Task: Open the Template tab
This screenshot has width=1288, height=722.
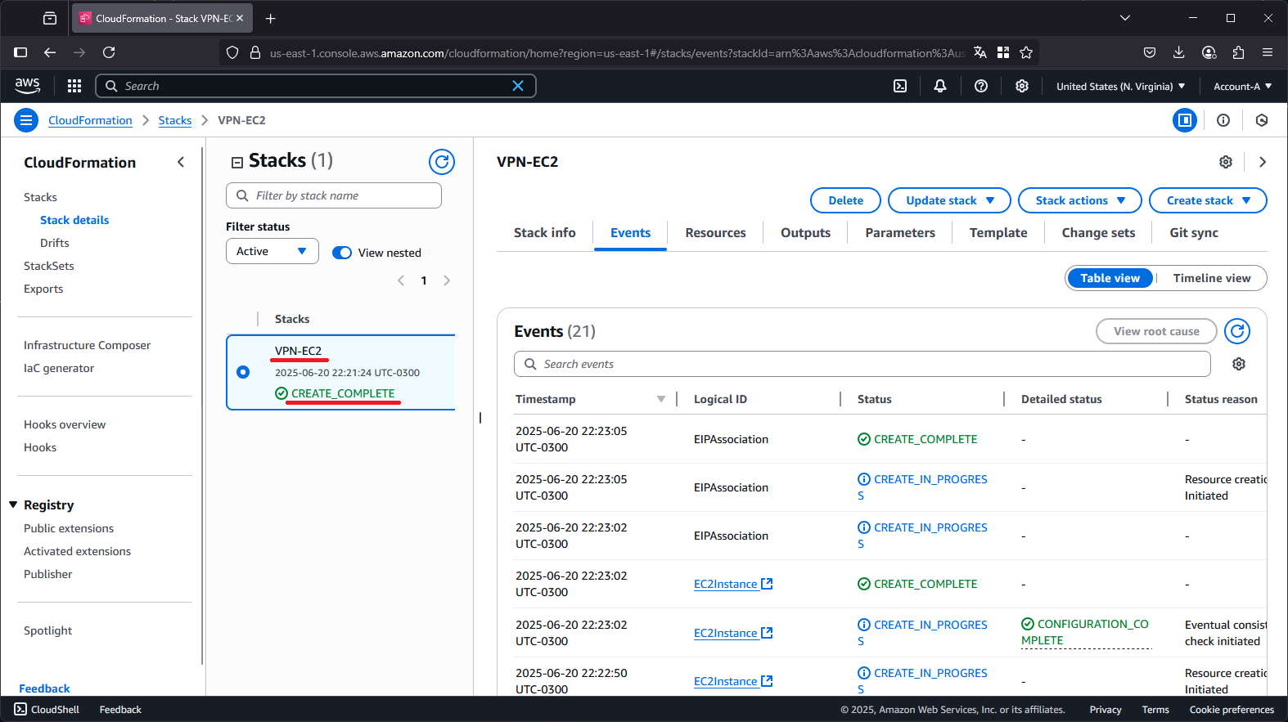Action: click(998, 233)
